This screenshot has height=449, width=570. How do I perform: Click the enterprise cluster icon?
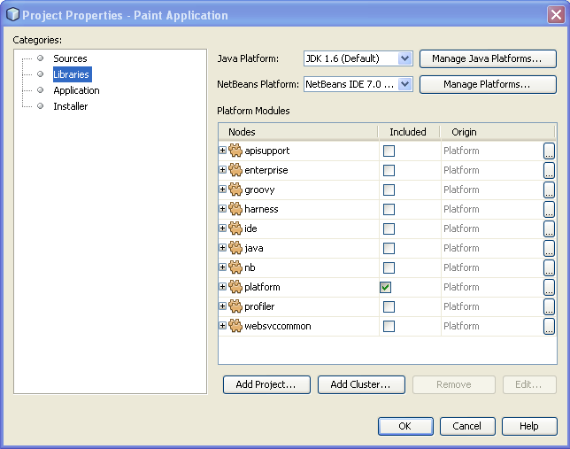(235, 170)
